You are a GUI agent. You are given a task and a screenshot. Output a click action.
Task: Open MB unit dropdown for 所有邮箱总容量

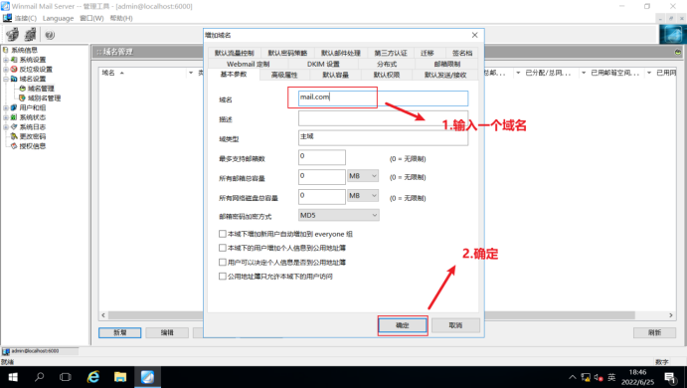tap(363, 176)
